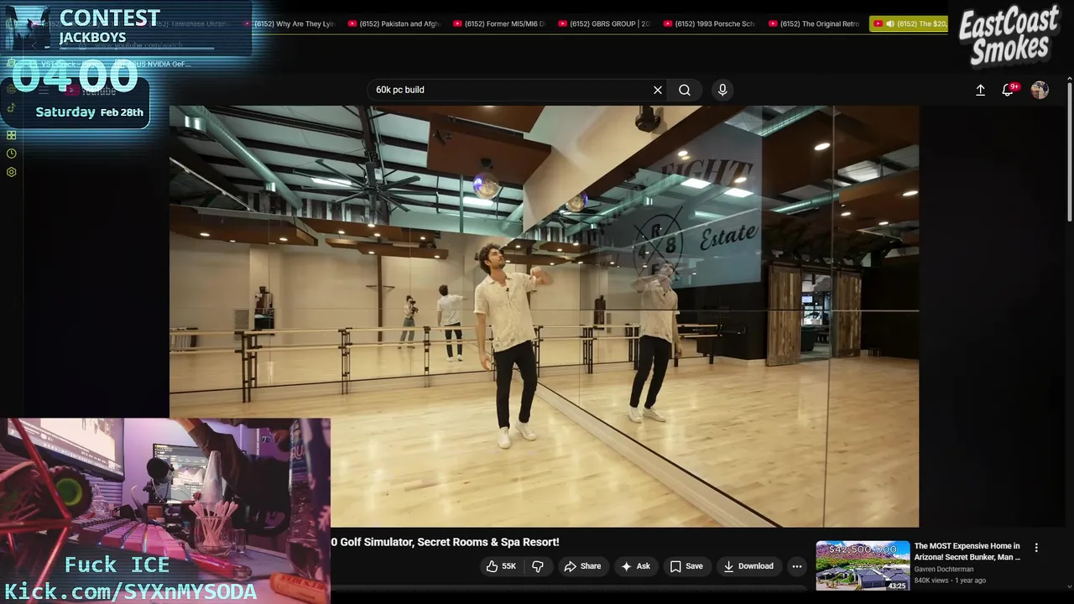This screenshot has height=604, width=1074.
Task: Click the video player to pause playback
Action: 544,316
